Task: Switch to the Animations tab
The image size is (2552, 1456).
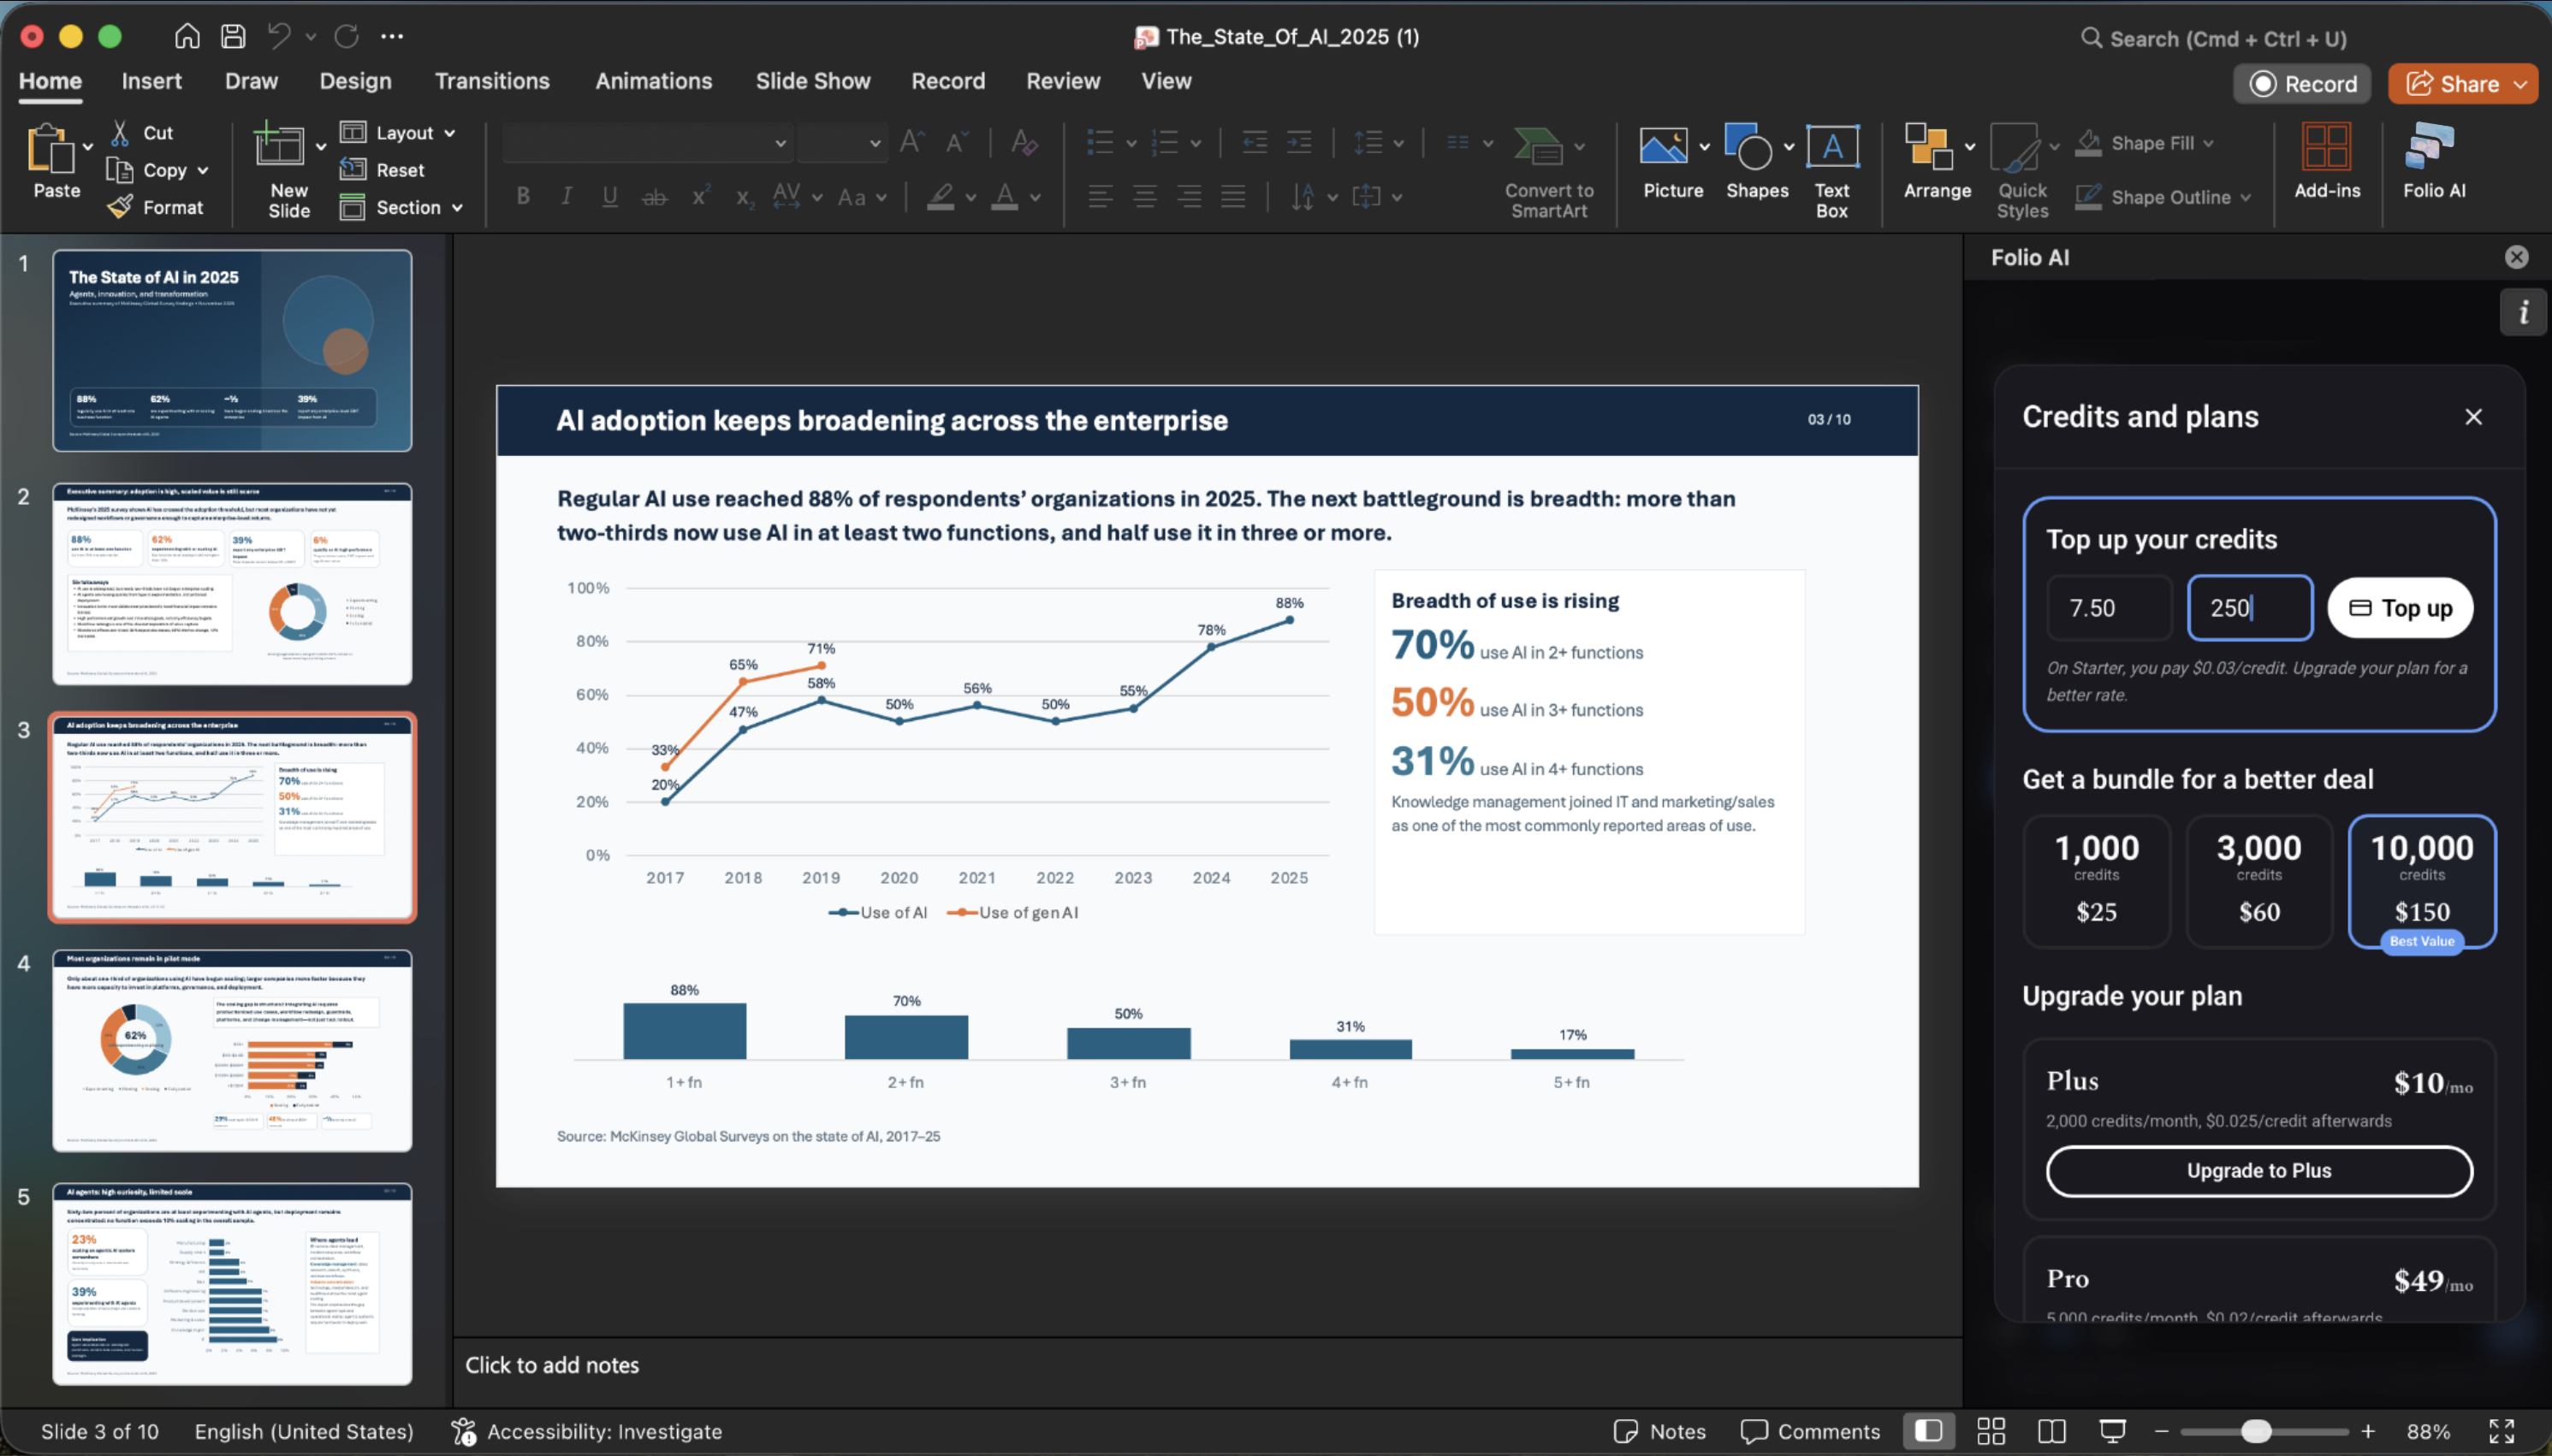Action: (x=653, y=81)
